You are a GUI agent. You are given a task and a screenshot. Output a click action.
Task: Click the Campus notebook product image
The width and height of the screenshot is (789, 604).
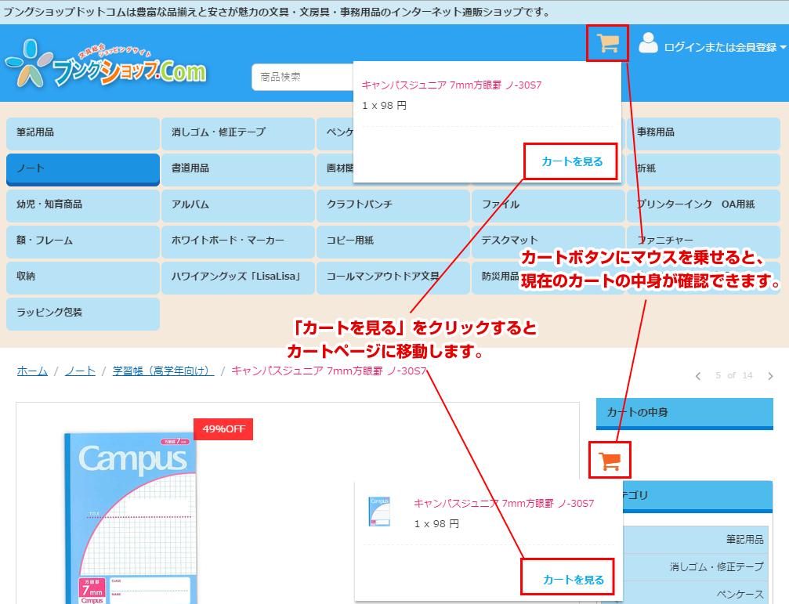click(131, 518)
